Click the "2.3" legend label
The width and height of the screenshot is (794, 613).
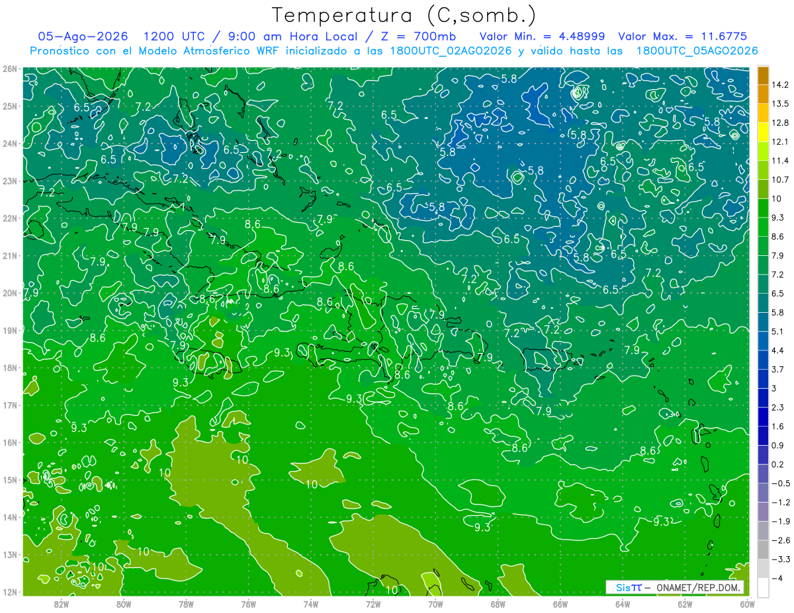(x=777, y=407)
